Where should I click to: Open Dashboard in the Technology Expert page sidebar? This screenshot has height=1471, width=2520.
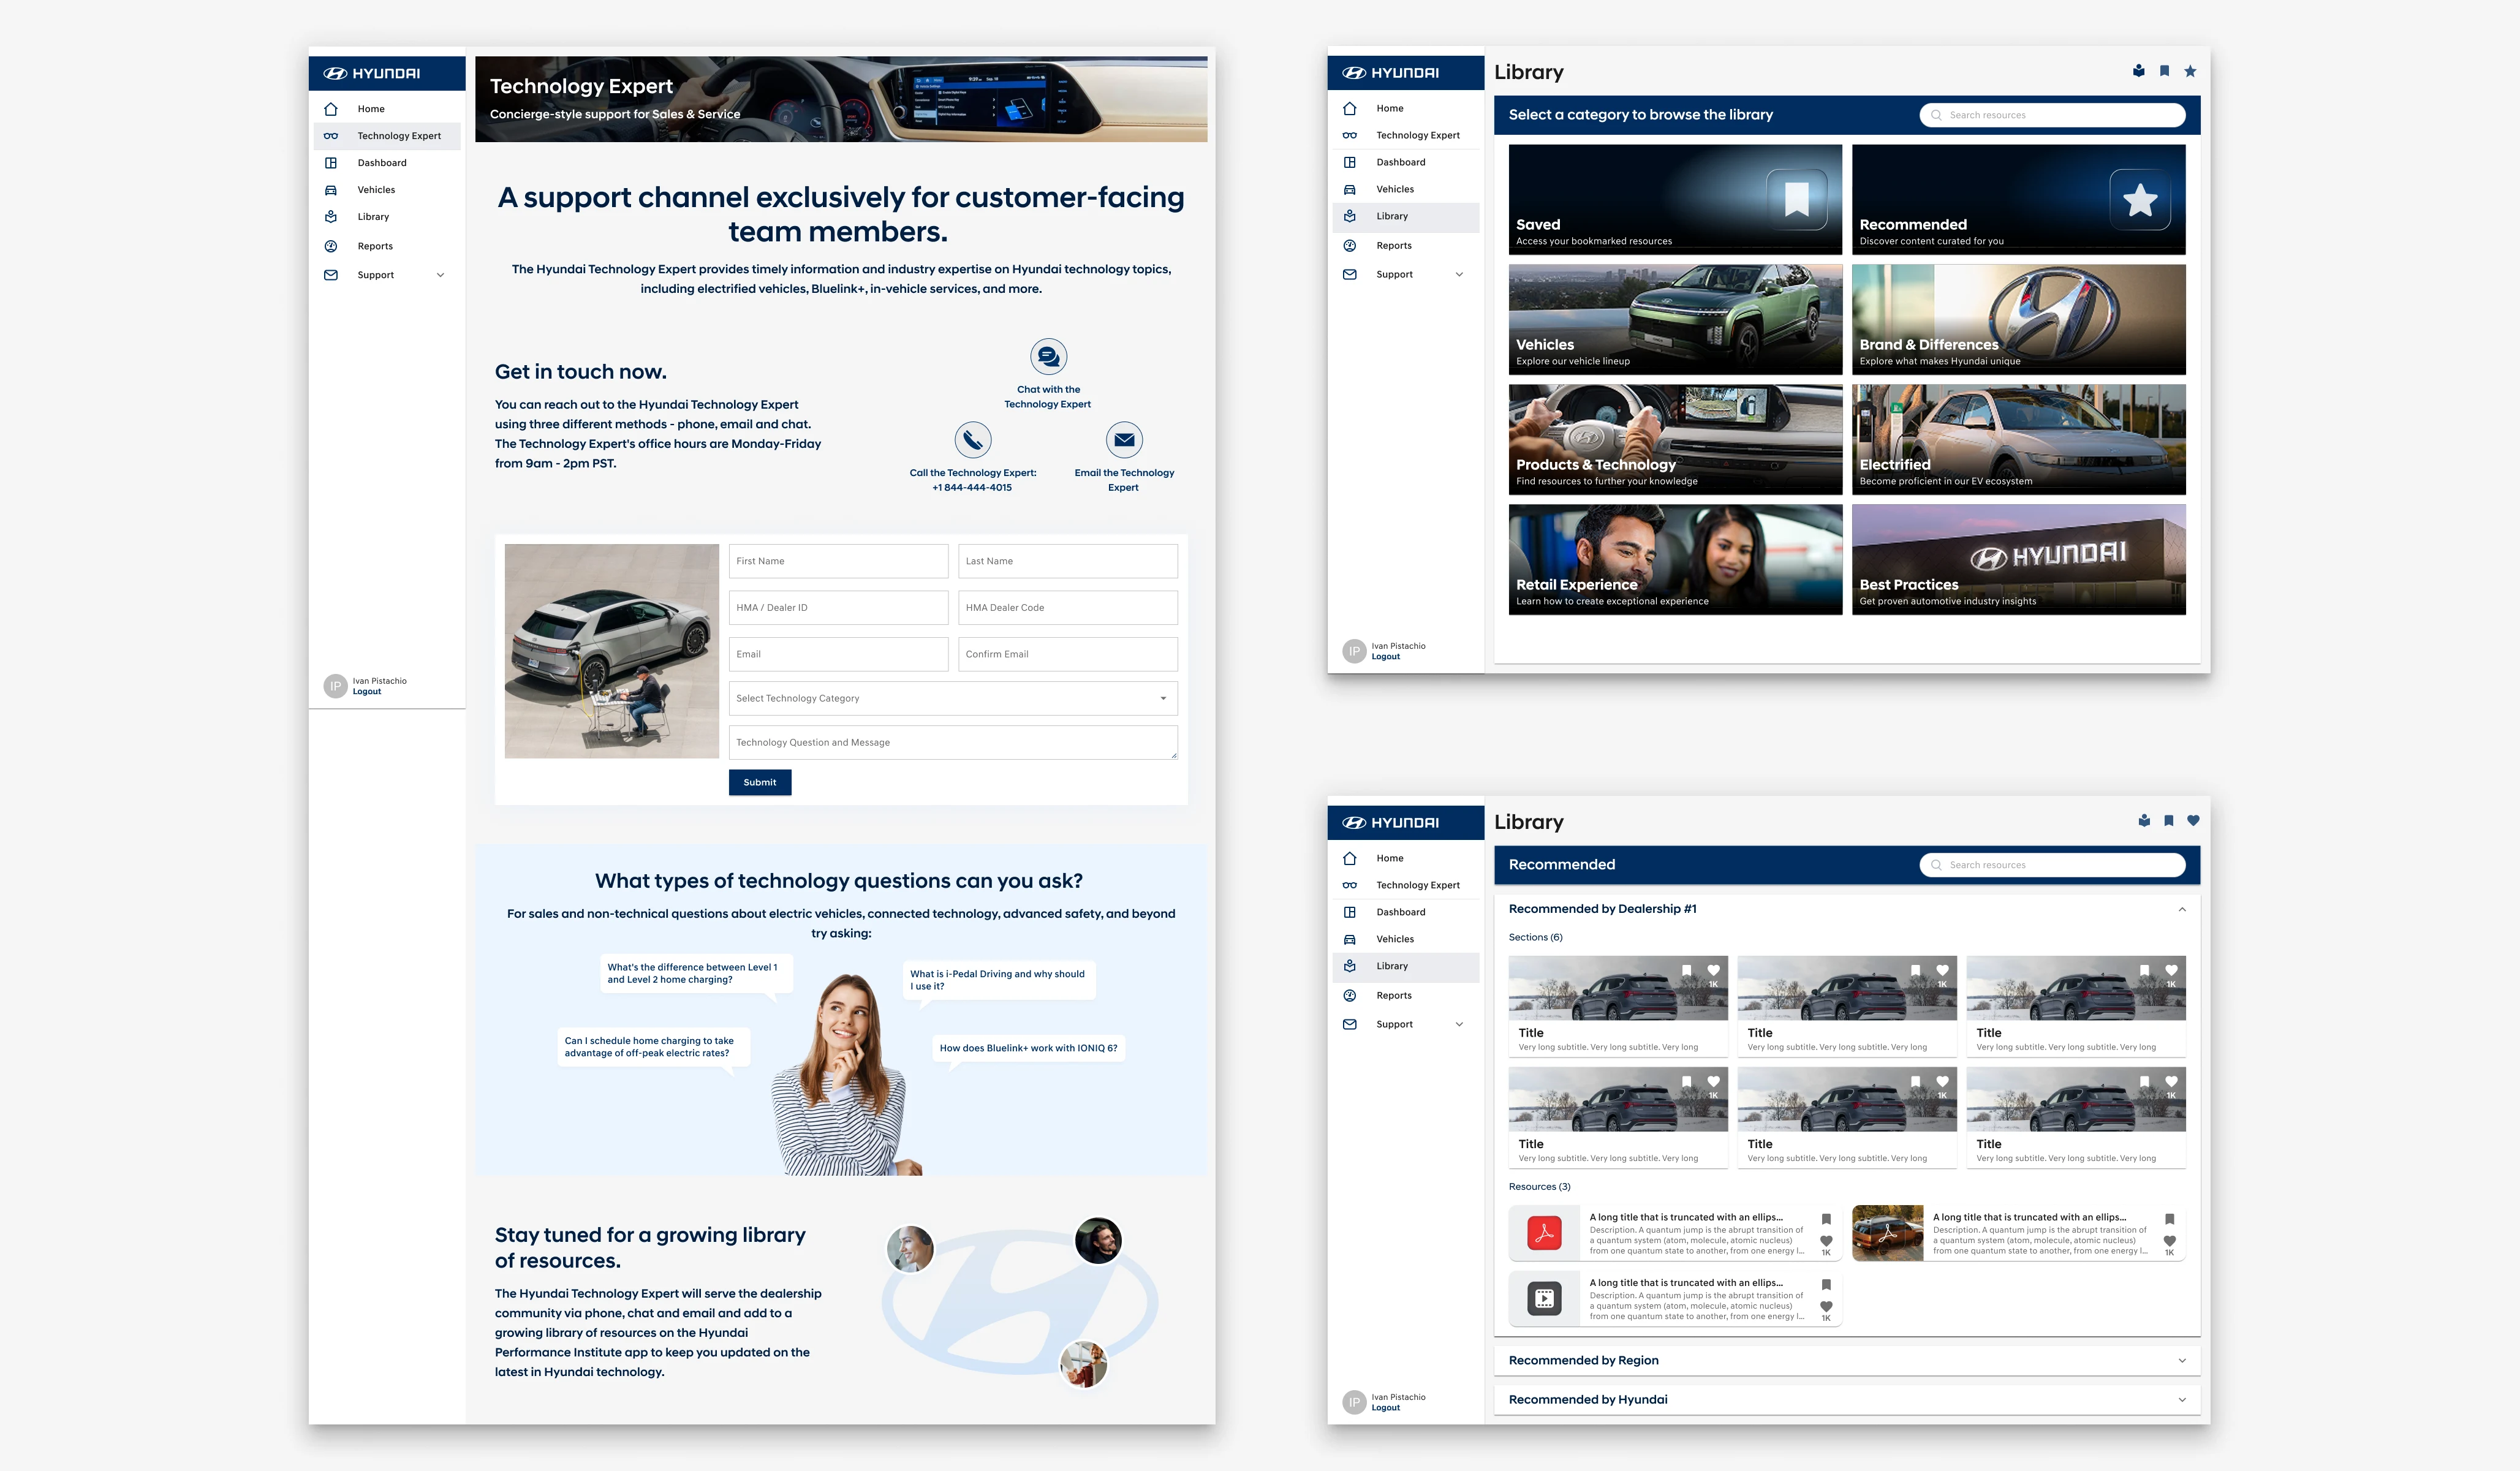click(x=387, y=163)
